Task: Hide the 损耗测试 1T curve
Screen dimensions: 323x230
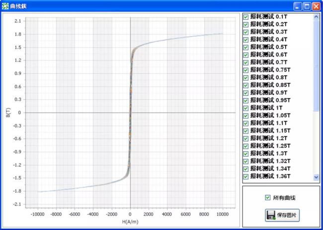Action: tap(245, 108)
